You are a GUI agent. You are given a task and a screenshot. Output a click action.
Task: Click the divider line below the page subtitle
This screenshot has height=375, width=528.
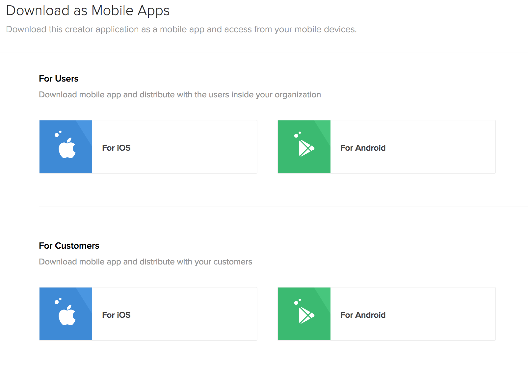click(263, 53)
